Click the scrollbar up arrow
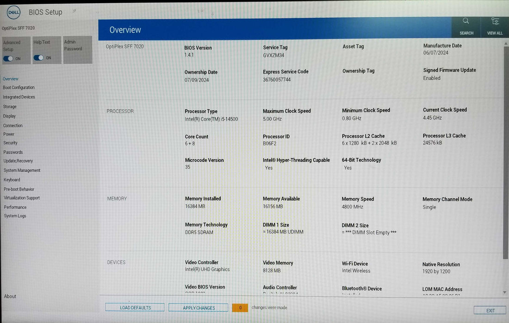The width and height of the screenshot is (509, 323). coord(506,43)
